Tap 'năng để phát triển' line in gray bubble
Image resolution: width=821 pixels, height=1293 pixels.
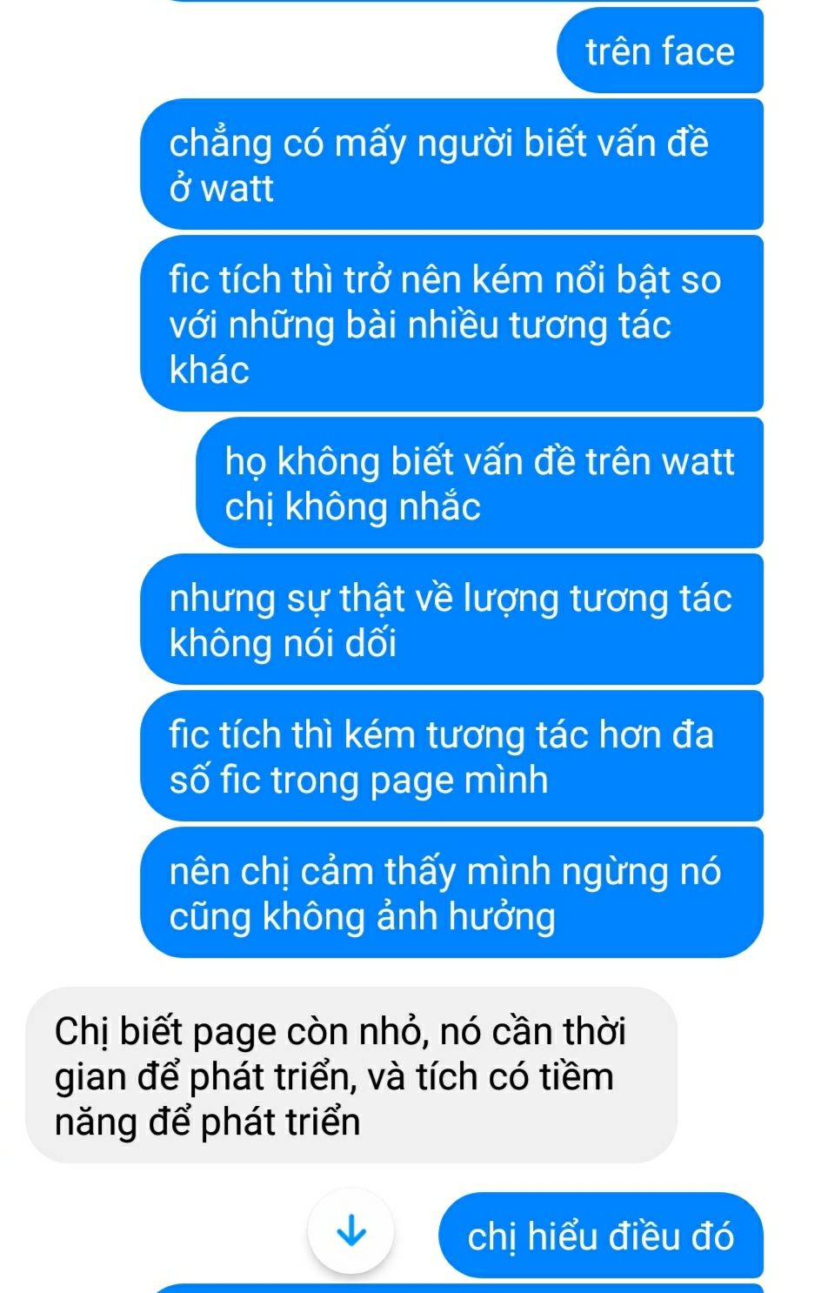click(207, 1122)
